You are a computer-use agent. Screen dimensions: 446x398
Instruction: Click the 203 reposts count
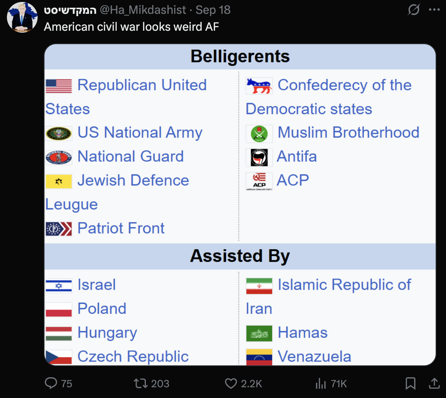pyautogui.click(x=160, y=384)
